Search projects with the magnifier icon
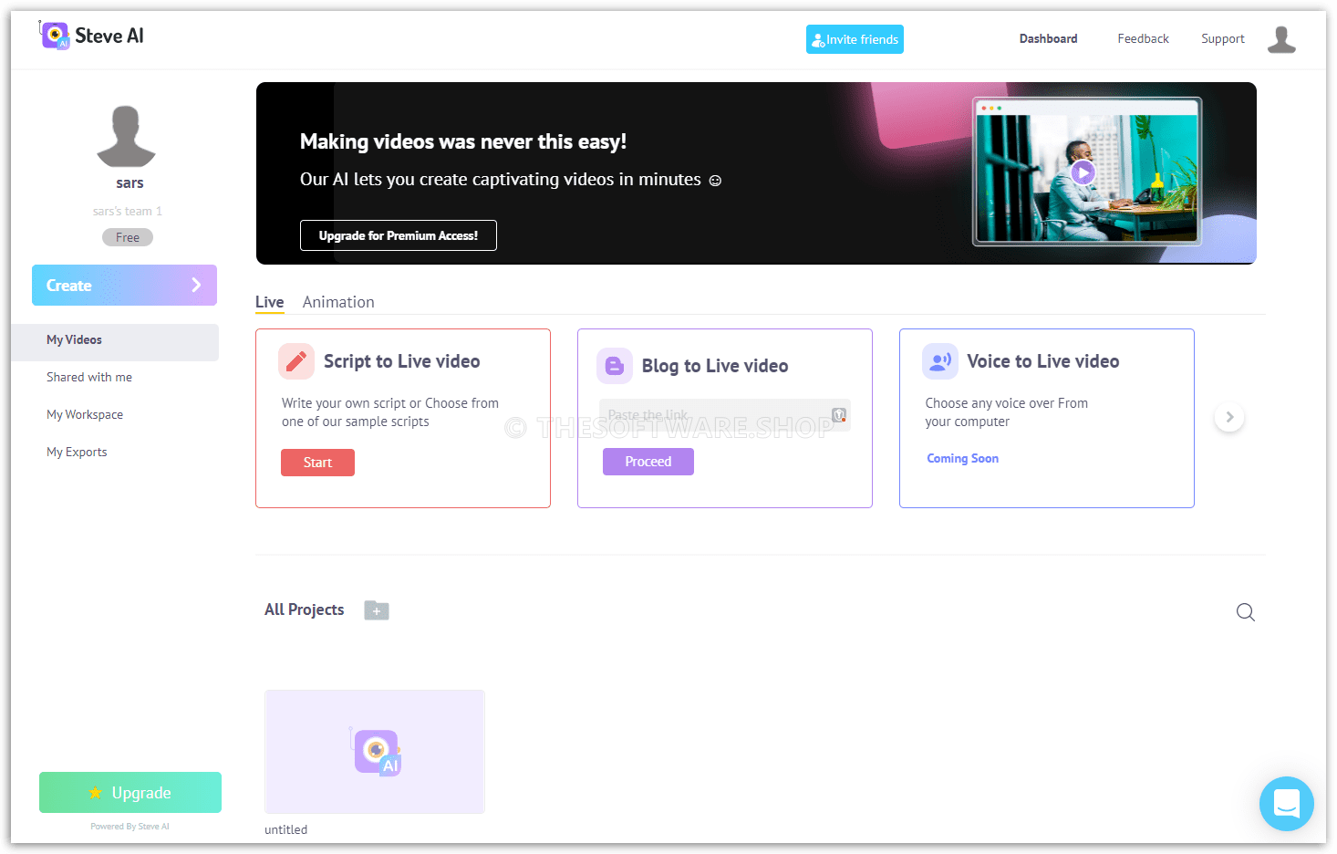The height and width of the screenshot is (854, 1337). [x=1246, y=612]
